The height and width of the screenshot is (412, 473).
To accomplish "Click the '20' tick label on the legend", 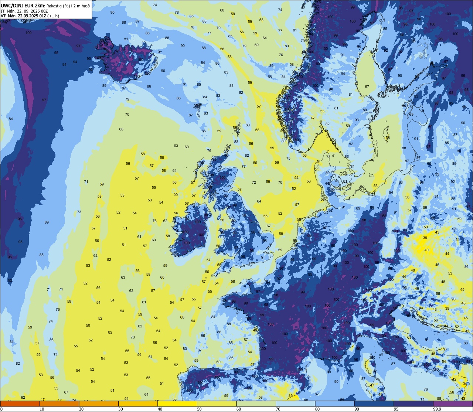I will (x=81, y=409).
